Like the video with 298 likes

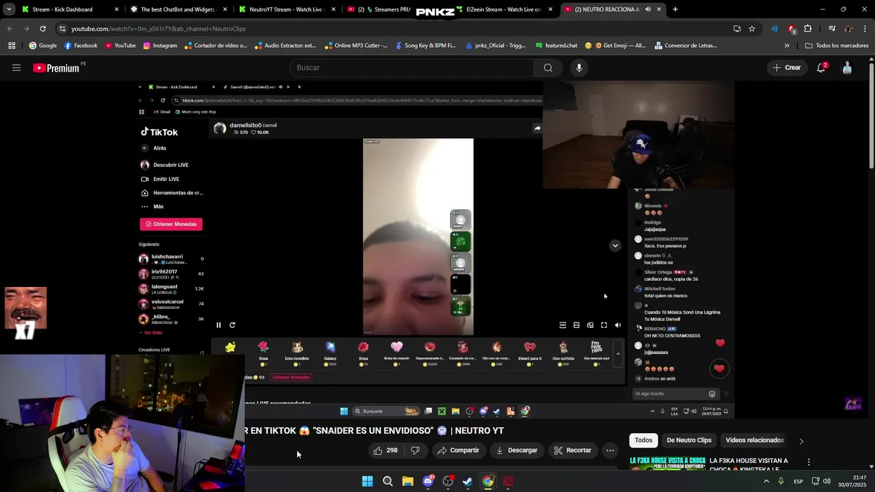click(x=385, y=450)
